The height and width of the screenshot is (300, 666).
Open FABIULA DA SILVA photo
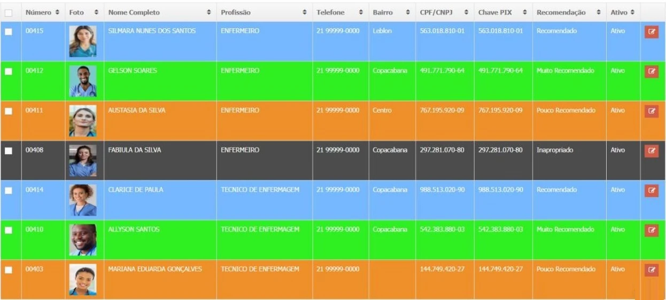83,160
